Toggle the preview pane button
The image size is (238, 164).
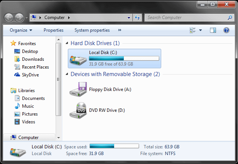click(x=213, y=30)
